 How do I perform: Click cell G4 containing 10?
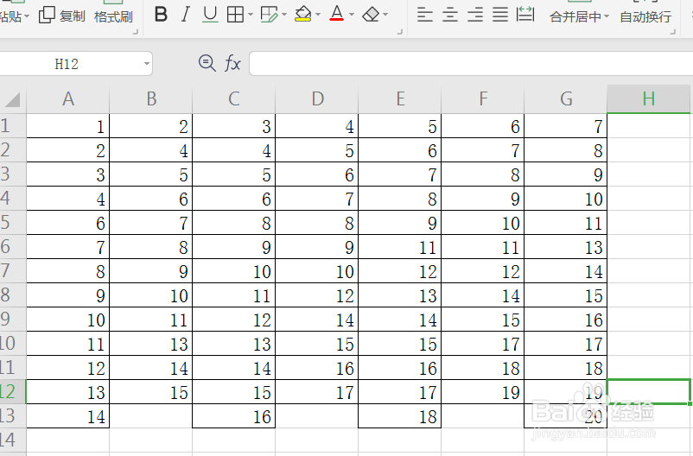[566, 199]
